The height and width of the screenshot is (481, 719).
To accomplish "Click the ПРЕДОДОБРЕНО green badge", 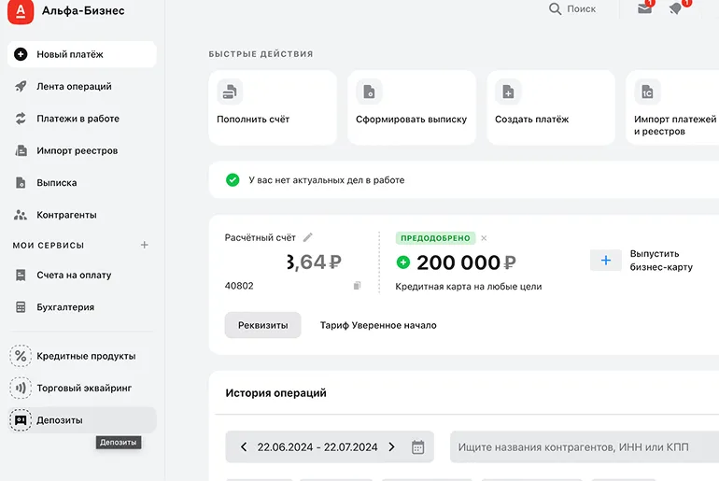I will [436, 238].
